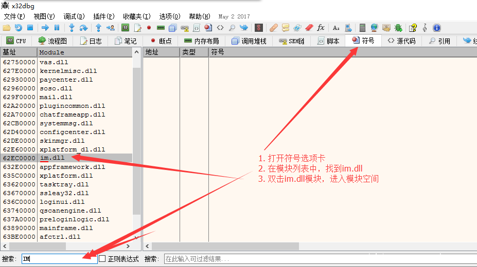Open call stack with the stacked windows toolbar icon
The image size is (477, 267).
coord(172,28)
